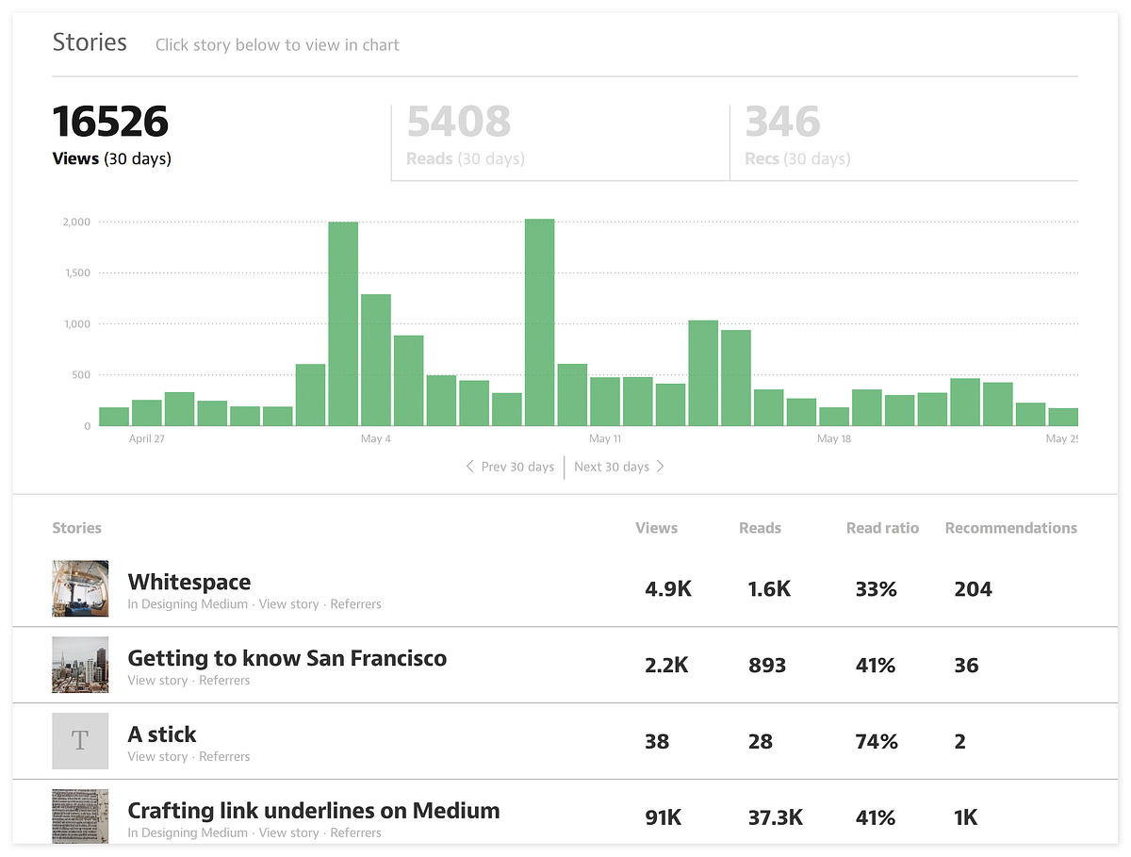1131x857 pixels.
Task: Open the Whitespace story thumbnail
Action: tap(80, 588)
